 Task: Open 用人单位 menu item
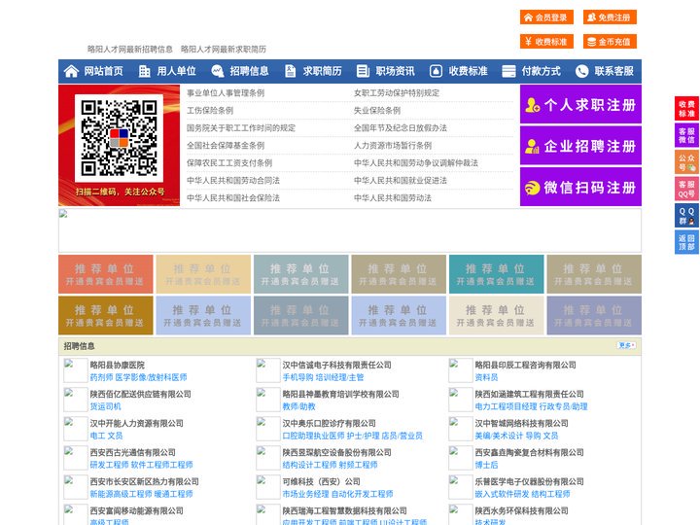[176, 71]
